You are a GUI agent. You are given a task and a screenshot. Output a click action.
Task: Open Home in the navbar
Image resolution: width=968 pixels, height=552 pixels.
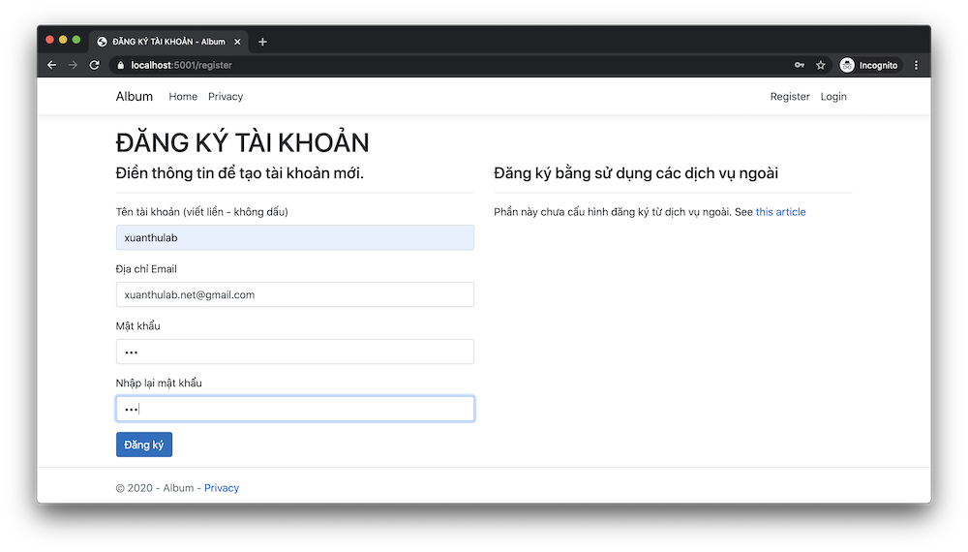(183, 96)
